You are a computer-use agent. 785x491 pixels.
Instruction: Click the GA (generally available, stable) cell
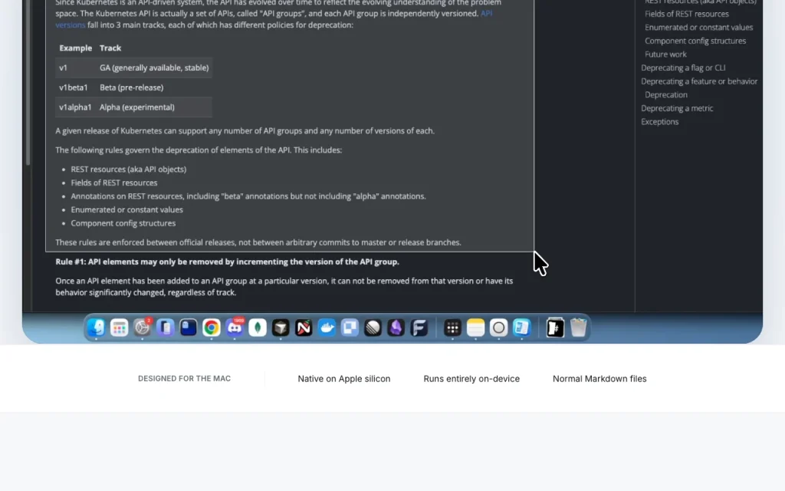153,68
